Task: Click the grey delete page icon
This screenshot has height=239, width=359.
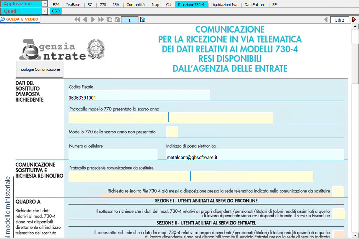Action: point(118,20)
